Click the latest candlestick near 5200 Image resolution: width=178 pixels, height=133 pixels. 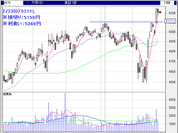click(158, 11)
